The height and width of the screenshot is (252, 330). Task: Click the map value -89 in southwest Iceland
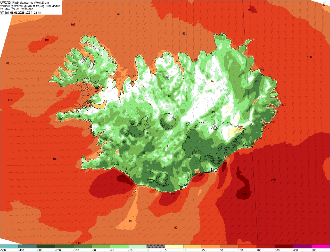pos(124,142)
